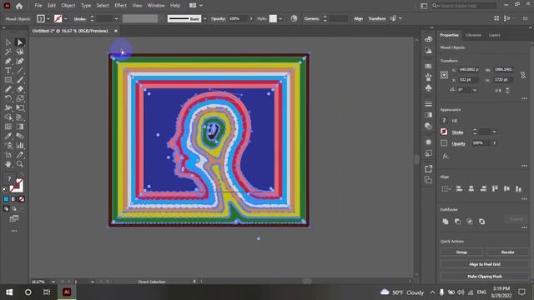Screen dimensions: 534x300
Task: Select the Scale tool
Action: tap(20, 98)
